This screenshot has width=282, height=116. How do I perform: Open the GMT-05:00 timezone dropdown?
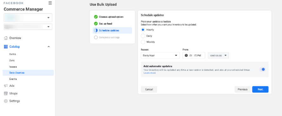tap(218, 56)
